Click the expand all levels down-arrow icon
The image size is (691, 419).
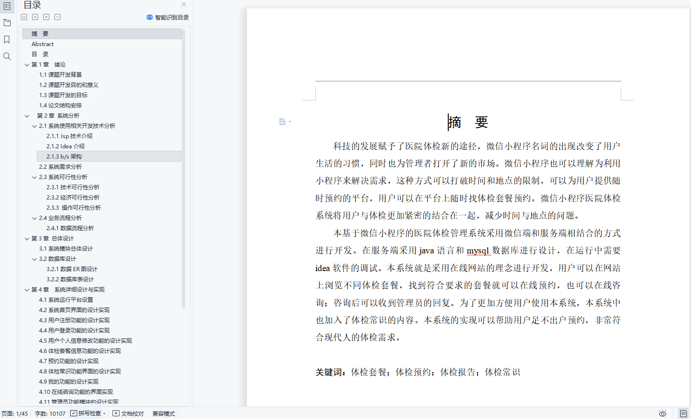(x=24, y=17)
